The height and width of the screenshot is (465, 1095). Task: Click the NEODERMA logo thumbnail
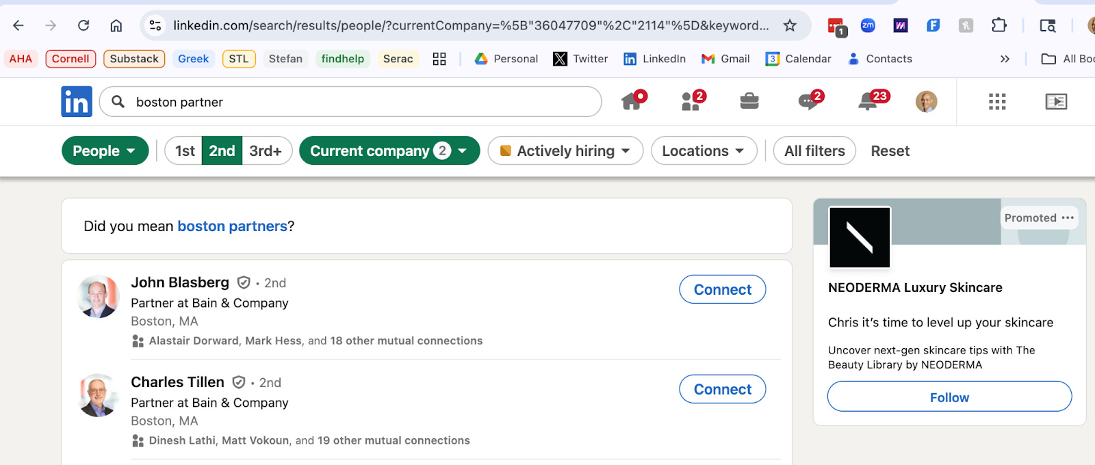click(860, 237)
